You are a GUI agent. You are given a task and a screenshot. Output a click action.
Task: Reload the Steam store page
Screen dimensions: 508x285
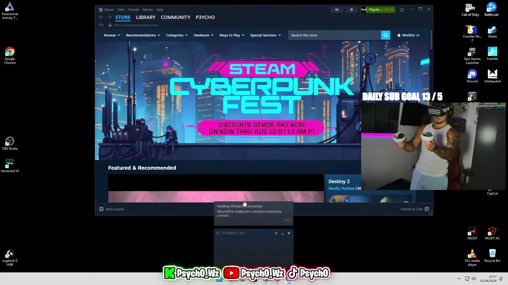101,25
